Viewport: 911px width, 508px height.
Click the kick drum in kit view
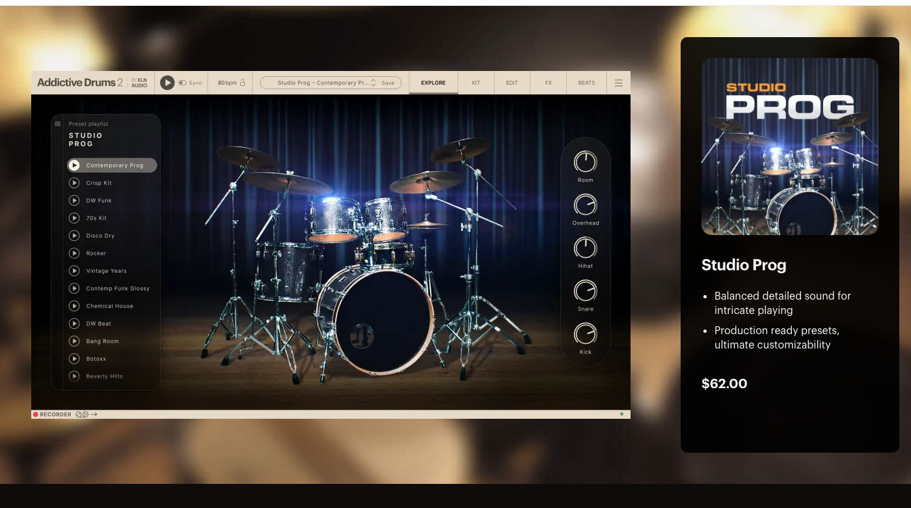point(375,320)
